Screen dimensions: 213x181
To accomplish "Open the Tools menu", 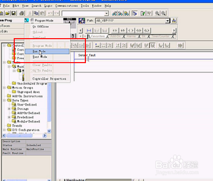I will click(x=85, y=6).
